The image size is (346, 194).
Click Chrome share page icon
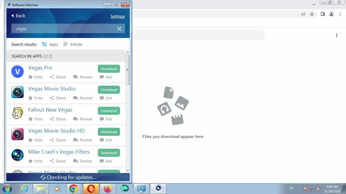pos(303,14)
